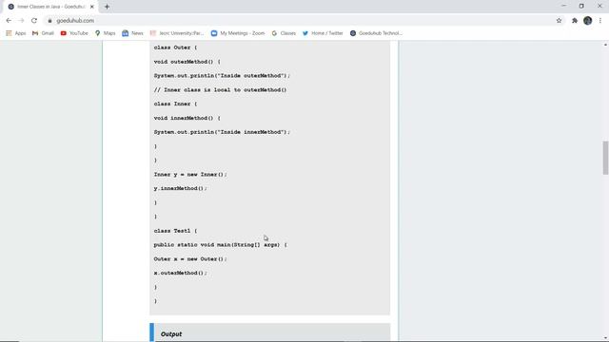This screenshot has width=609, height=342.
Task: Open My Meetings - Zoom bookmark
Action: [x=238, y=33]
